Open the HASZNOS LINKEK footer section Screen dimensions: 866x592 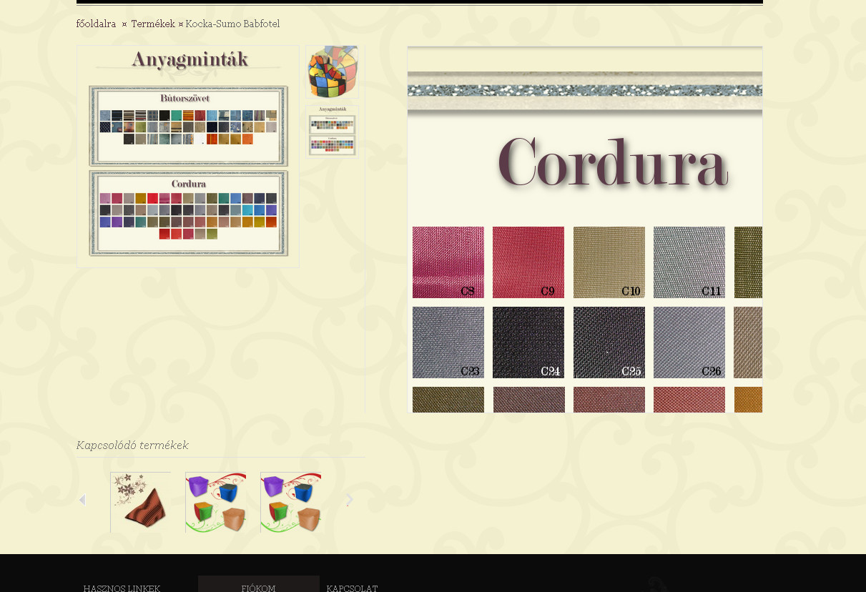122,588
